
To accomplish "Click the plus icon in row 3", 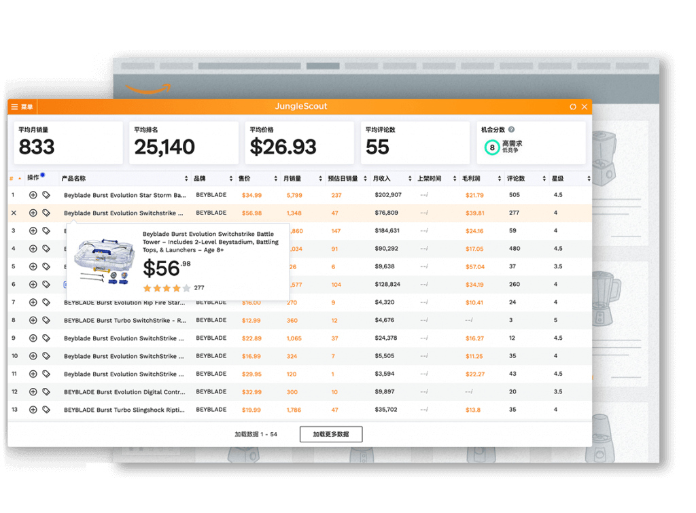I will (33, 231).
